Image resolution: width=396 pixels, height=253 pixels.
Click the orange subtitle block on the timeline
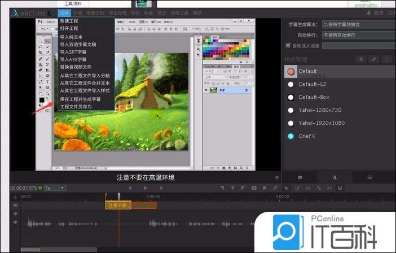click(118, 206)
